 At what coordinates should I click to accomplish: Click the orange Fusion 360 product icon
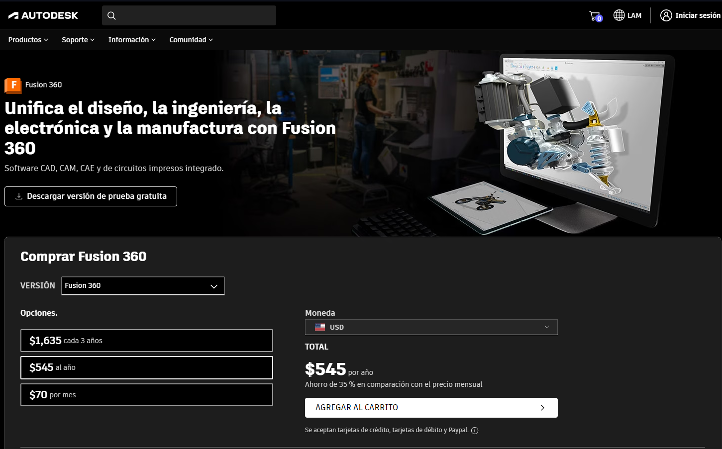click(x=13, y=85)
